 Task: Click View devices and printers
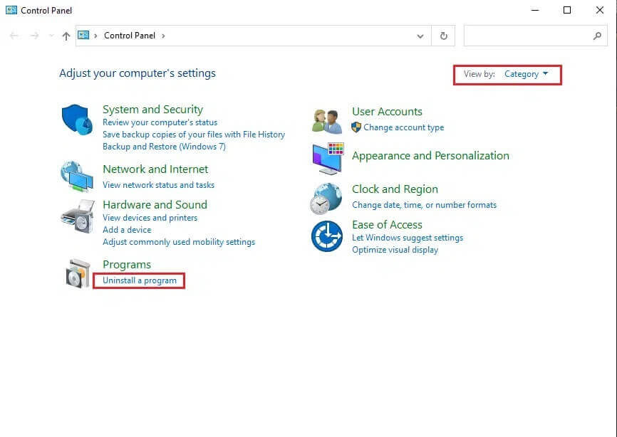[x=150, y=218]
